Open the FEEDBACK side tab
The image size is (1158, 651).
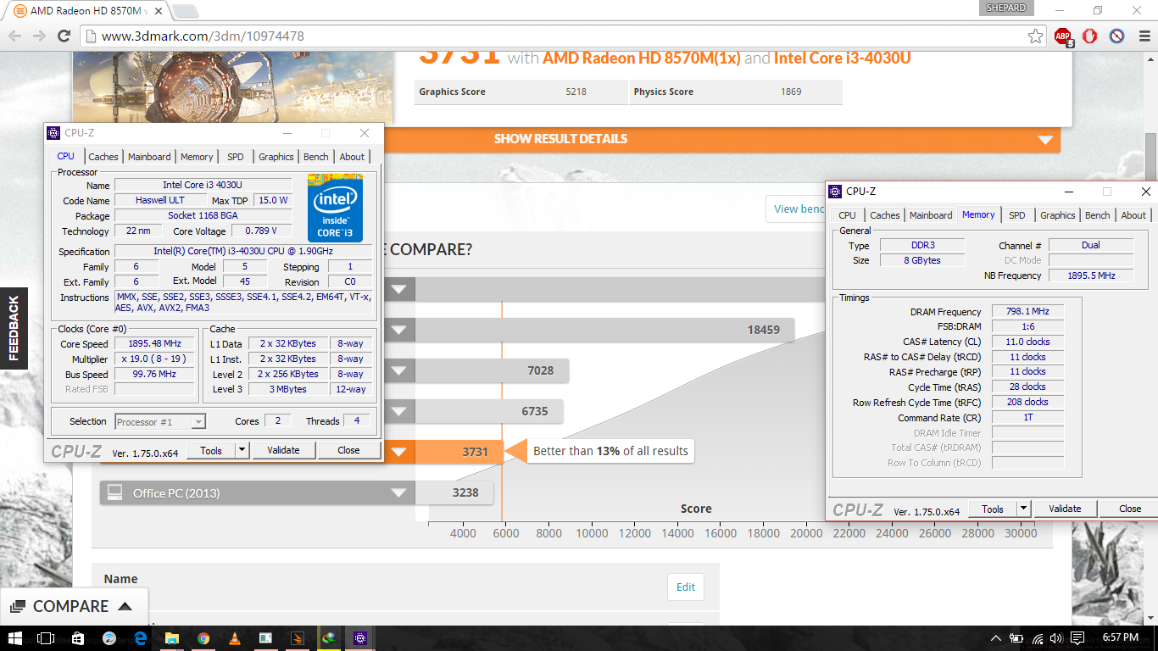pos(14,329)
